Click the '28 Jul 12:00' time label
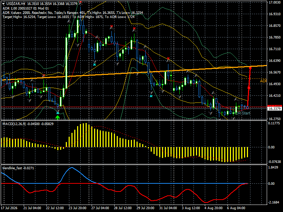Screen dimensions: 283x212 coord(123,208)
